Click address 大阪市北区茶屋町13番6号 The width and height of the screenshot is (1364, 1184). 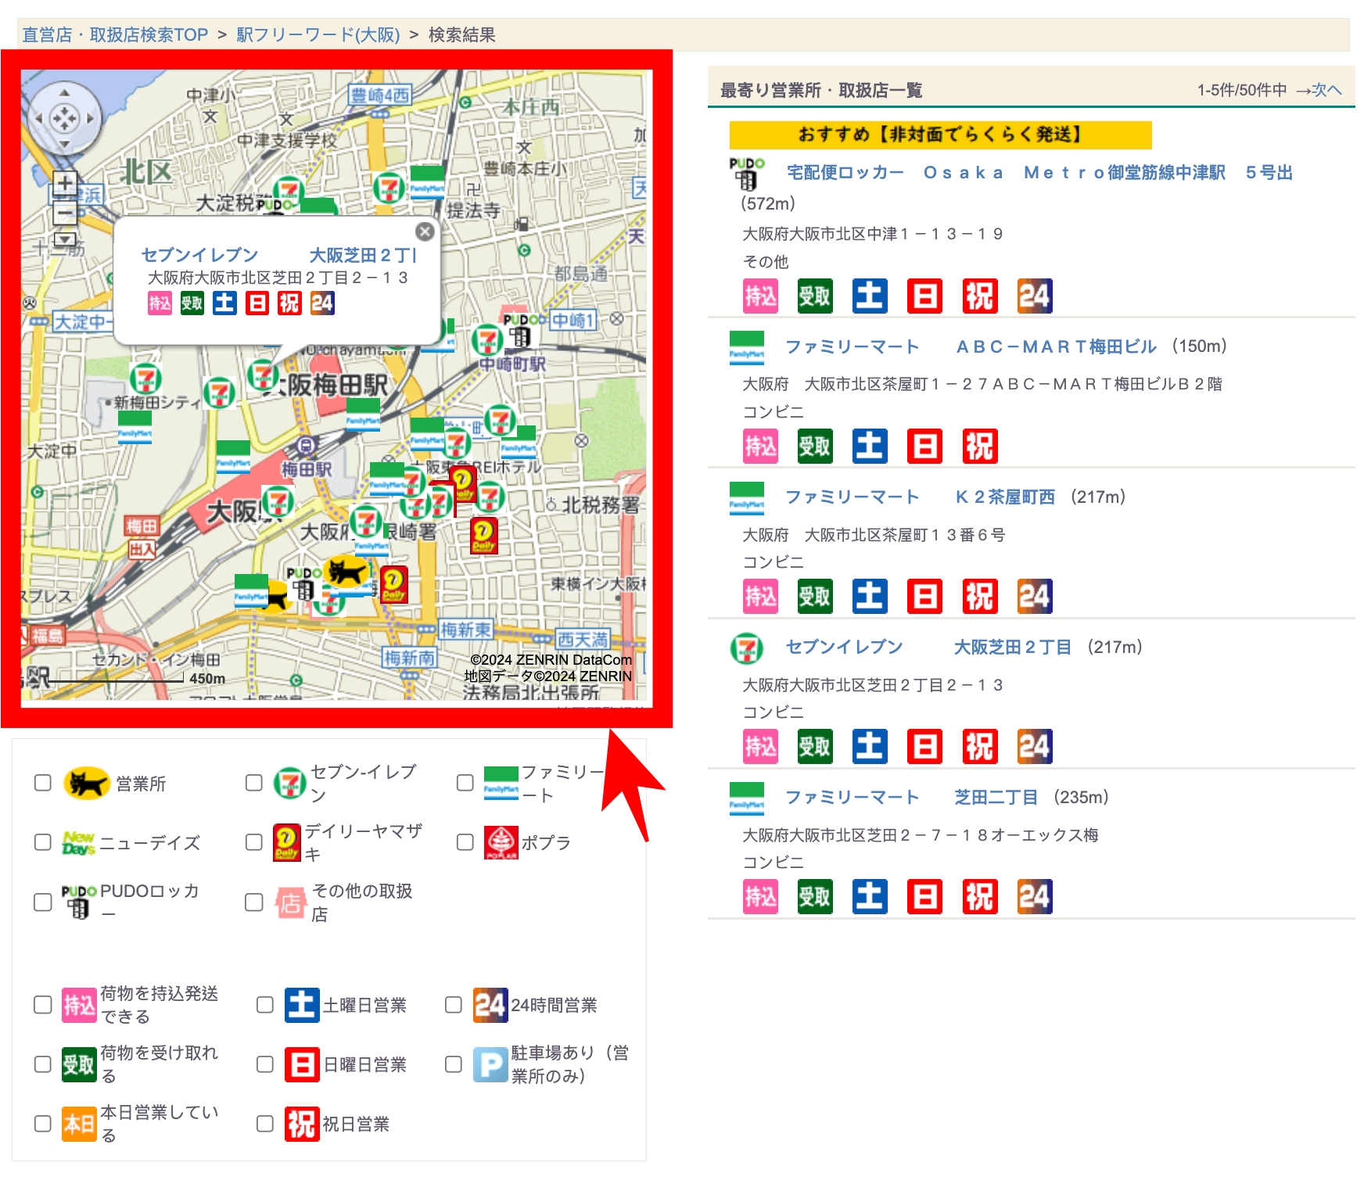click(874, 535)
